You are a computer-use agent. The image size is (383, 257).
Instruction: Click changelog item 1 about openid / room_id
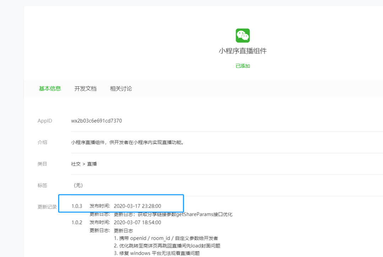tap(166, 238)
